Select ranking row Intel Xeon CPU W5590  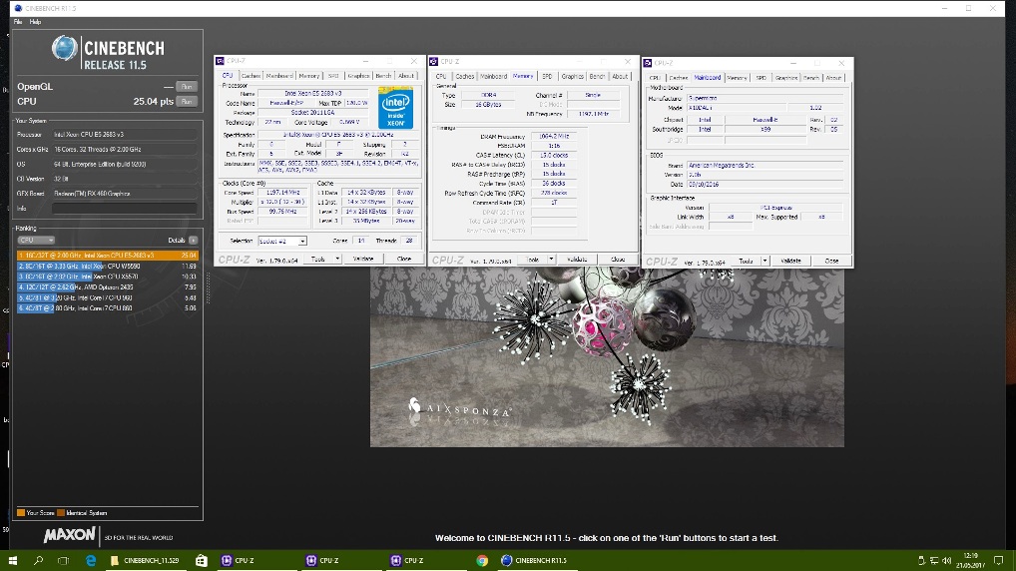(x=108, y=267)
